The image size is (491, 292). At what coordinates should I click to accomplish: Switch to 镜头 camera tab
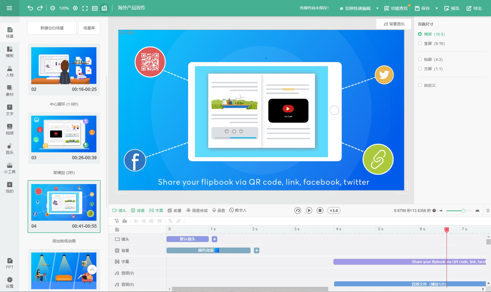[119, 210]
